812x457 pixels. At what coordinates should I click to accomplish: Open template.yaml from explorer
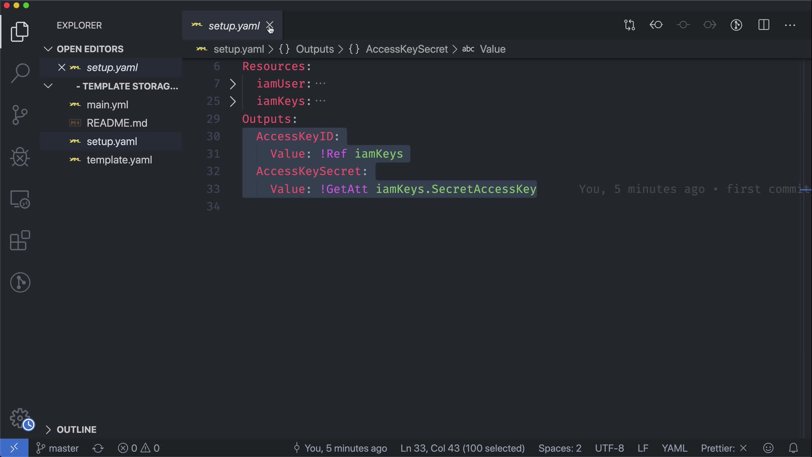pyautogui.click(x=119, y=160)
